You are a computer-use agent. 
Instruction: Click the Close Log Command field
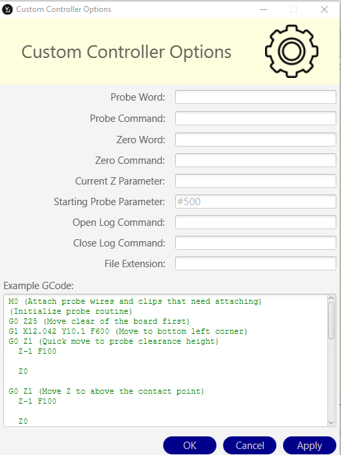(x=255, y=243)
